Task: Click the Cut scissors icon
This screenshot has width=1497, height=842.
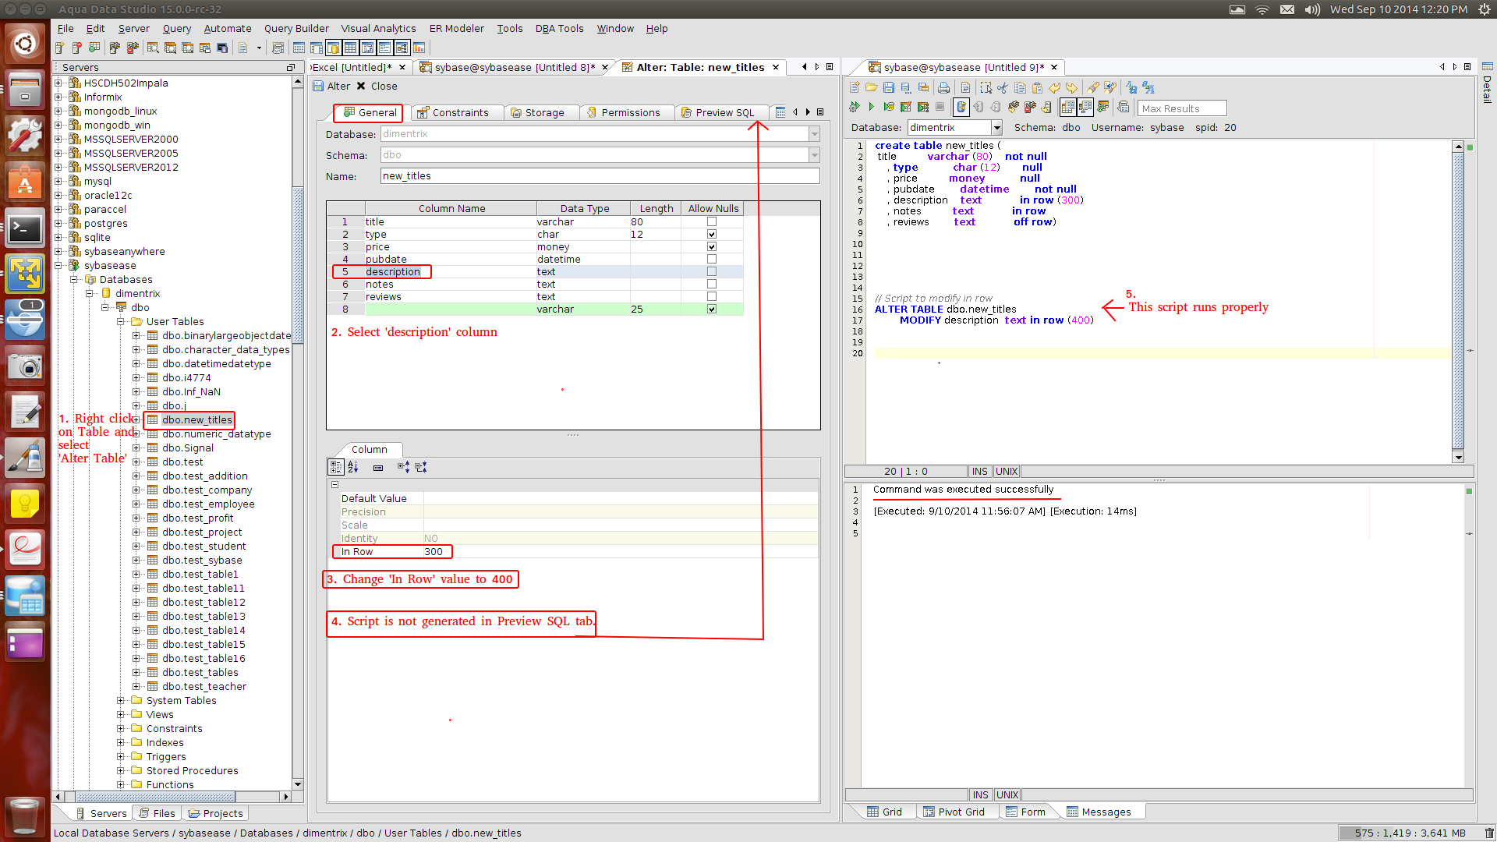Action: coord(1003,88)
